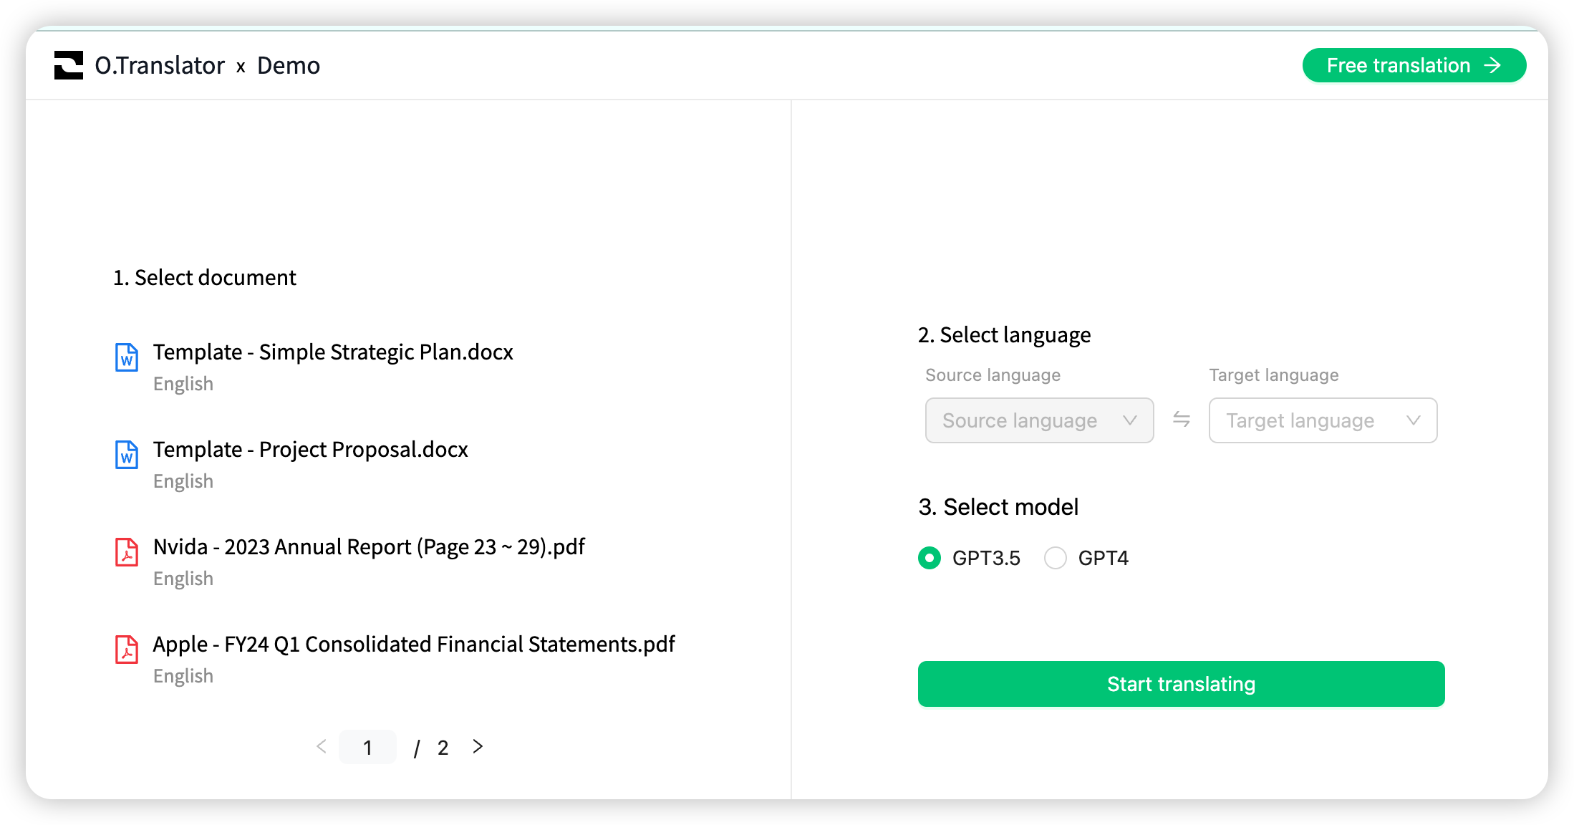
Task: Select Nvidia - 2023 Annual Report document
Action: pyautogui.click(x=369, y=547)
